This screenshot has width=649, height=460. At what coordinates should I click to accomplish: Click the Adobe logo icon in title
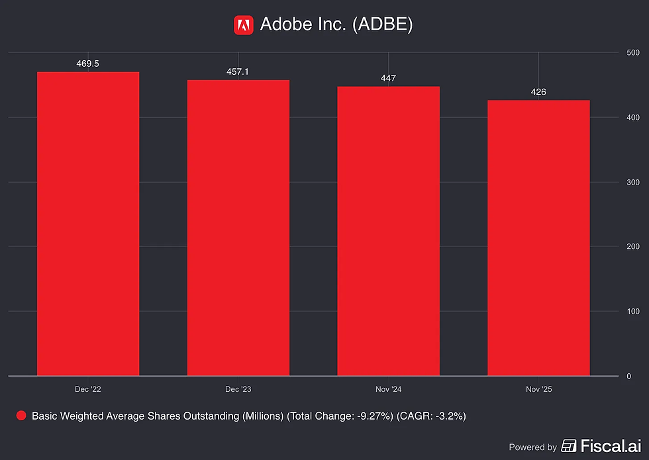tap(244, 25)
